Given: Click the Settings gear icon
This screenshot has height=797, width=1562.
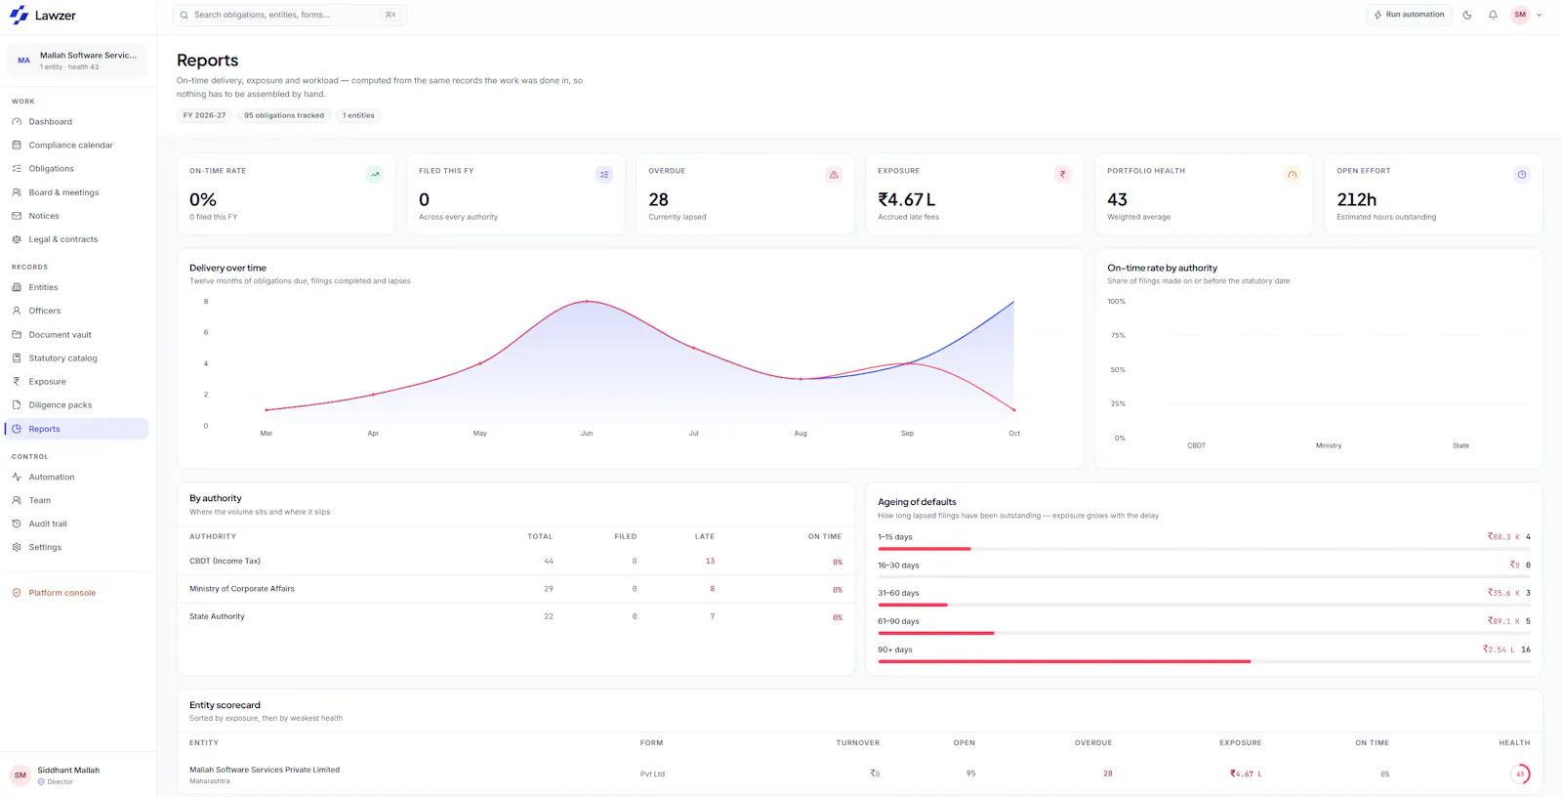Looking at the screenshot, I should point(17,547).
